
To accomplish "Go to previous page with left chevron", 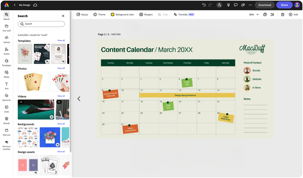I will 79,99.
